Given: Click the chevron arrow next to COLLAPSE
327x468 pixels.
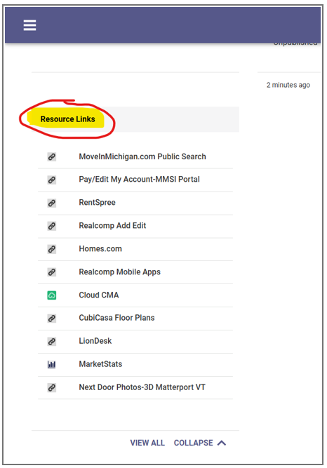Looking at the screenshot, I should tap(222, 443).
